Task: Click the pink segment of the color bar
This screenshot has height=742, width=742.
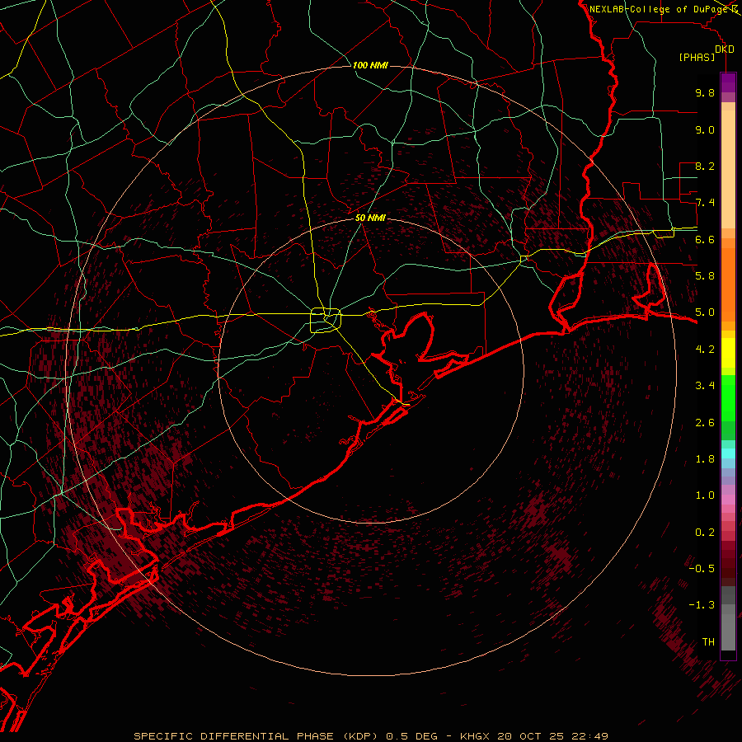Action: pyautogui.click(x=728, y=500)
